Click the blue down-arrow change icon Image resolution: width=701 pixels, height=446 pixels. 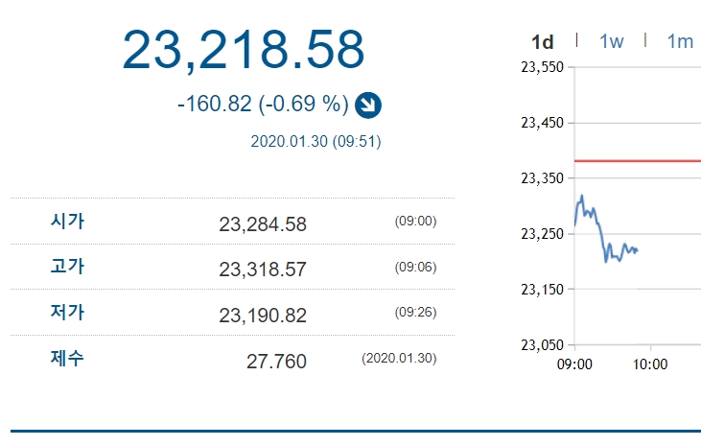365,104
